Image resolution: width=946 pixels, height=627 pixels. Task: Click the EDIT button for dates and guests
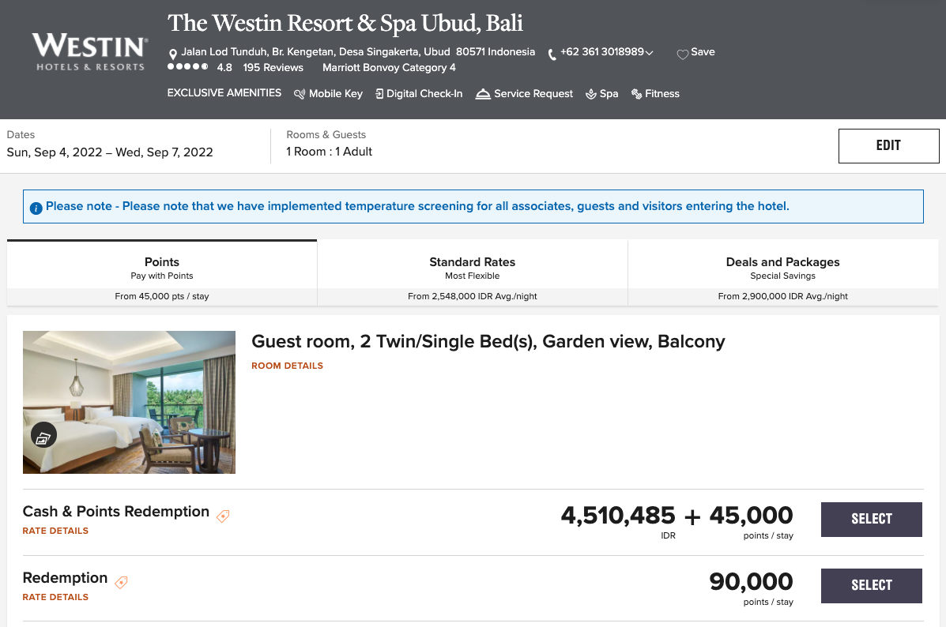pyautogui.click(x=888, y=145)
